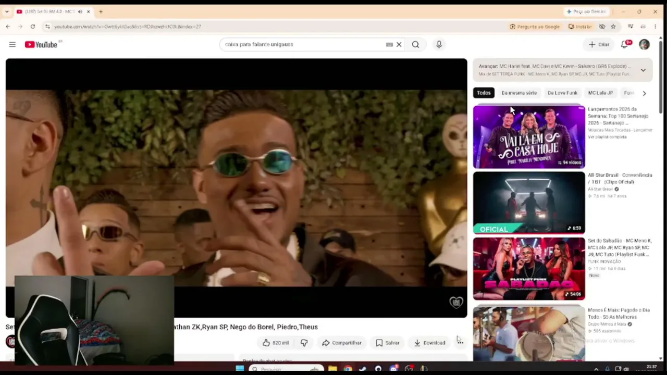The width and height of the screenshot is (667, 375).
Task: Click Pergunte ao Google chip
Action: point(535,27)
